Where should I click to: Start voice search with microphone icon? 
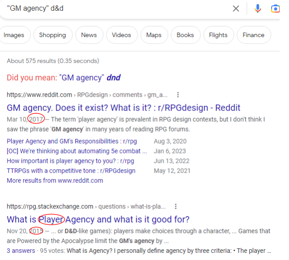pos(258,8)
